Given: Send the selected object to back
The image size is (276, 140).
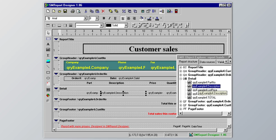Looking at the screenshot, I should pos(116,11).
